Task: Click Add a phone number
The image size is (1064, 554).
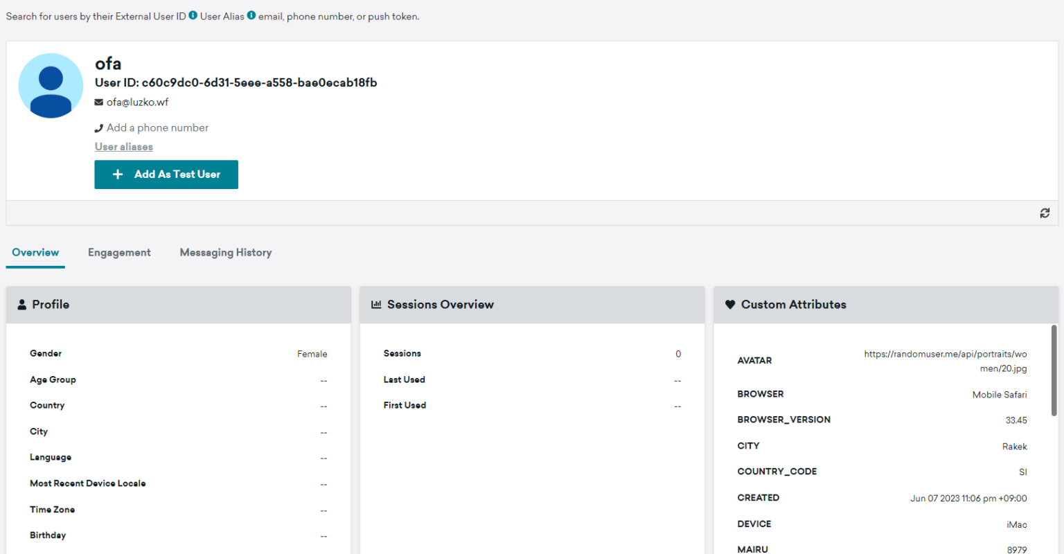Action: pos(157,127)
